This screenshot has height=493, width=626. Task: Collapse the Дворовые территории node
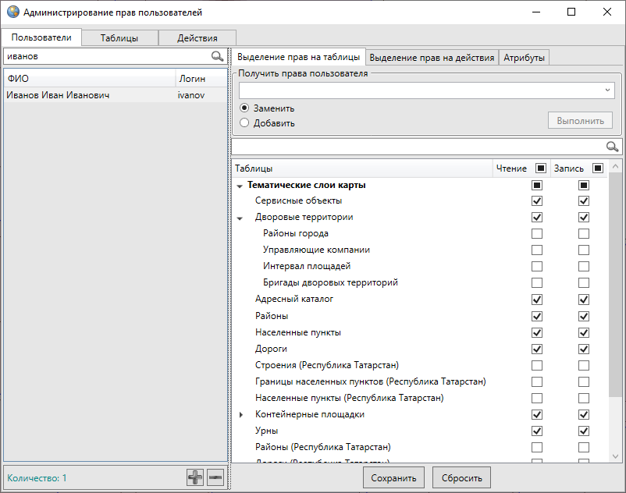click(240, 218)
